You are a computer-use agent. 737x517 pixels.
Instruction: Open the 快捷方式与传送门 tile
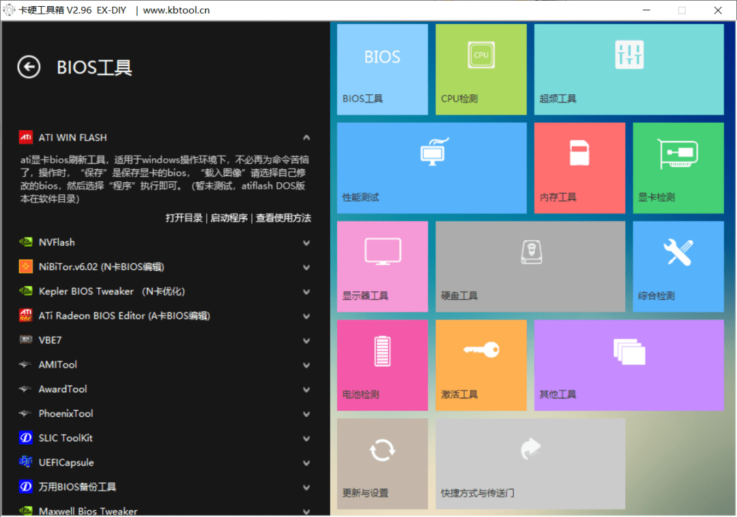530,464
